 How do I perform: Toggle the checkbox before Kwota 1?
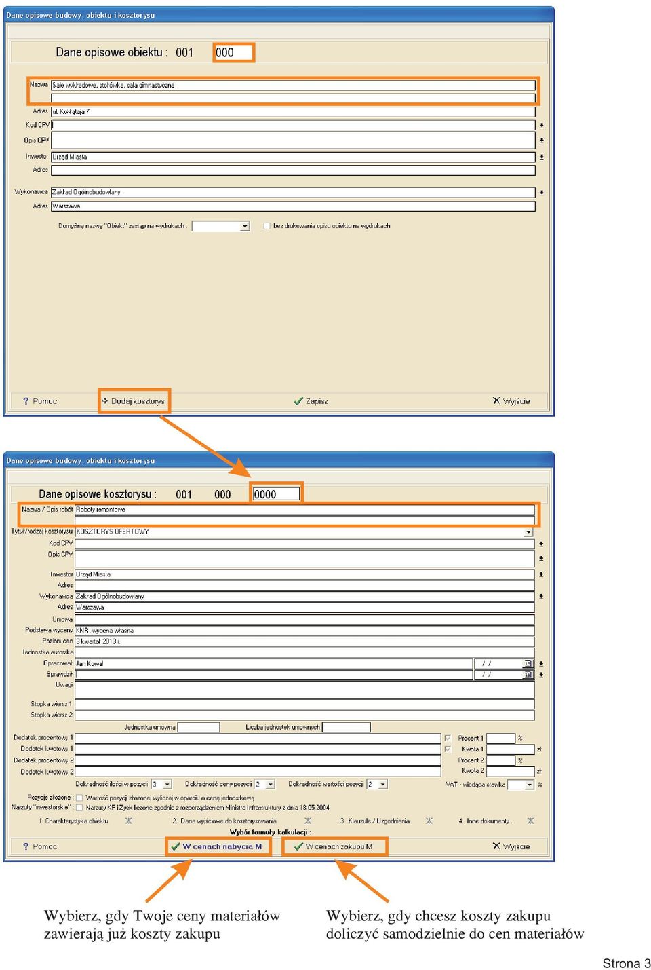coord(448,749)
